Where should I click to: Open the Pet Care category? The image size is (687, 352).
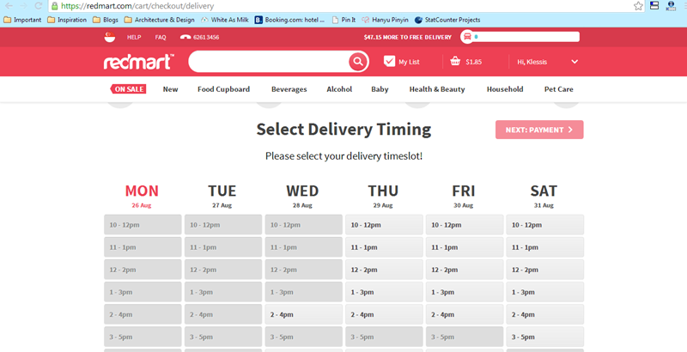pos(559,89)
